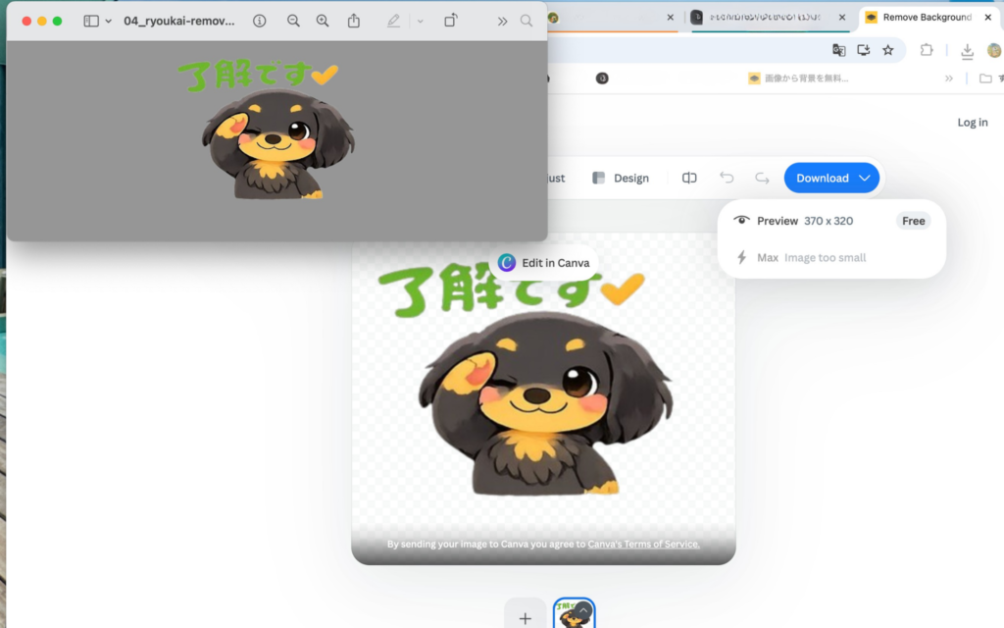The height and width of the screenshot is (628, 1004).
Task: Undo the last edit
Action: pos(727,178)
